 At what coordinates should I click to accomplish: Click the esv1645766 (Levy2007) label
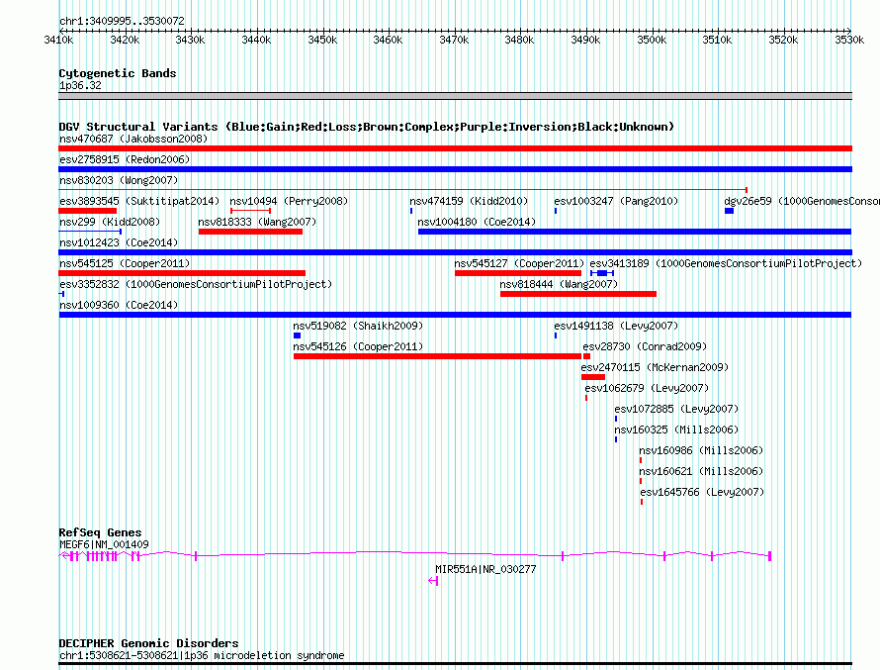point(702,492)
